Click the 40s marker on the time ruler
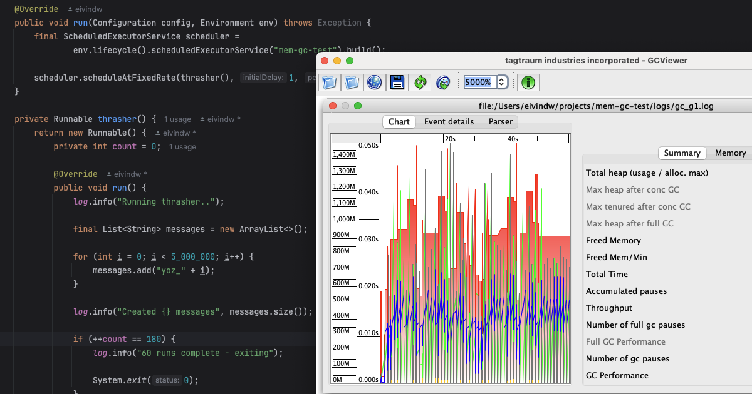Viewport: 752px width, 394px height. coord(512,139)
